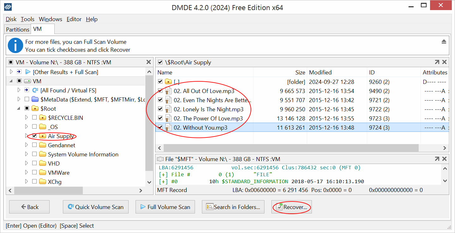455x233 pixels.
Task: Toggle the \$Root\Air Supply header checkbox
Action: pyautogui.click(x=160, y=62)
